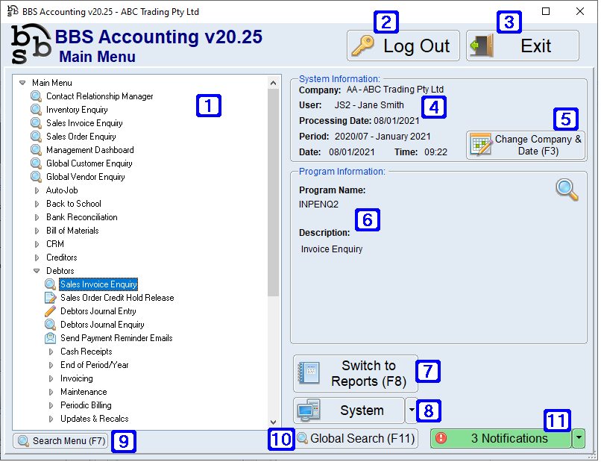Screen dimensions: 601x462
Task: Collapse the Debtors tree node
Action: point(37,271)
